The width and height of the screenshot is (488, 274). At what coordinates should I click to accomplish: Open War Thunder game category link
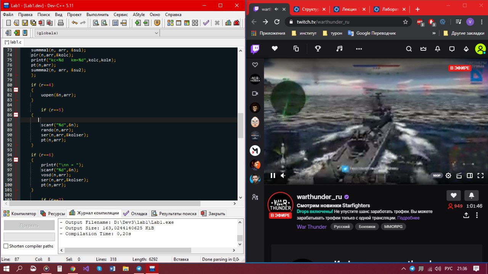click(x=312, y=227)
